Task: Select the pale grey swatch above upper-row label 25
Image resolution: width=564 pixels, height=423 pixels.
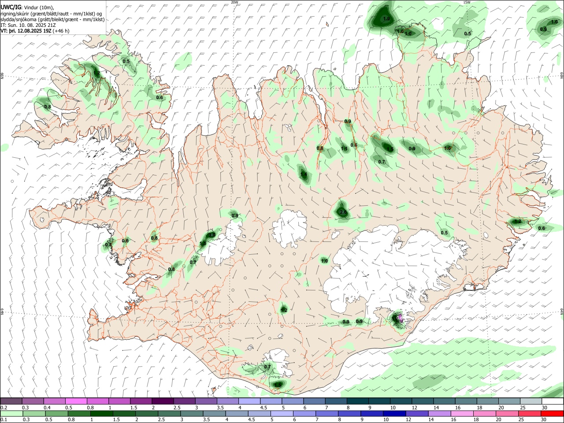Action: [x=531, y=401]
